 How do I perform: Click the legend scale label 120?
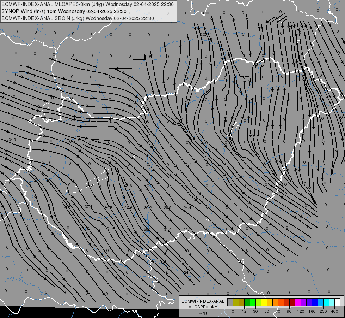[x=301, y=311]
